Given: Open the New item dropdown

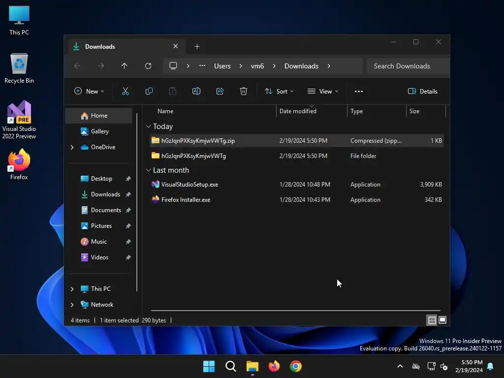Looking at the screenshot, I should [x=89, y=91].
